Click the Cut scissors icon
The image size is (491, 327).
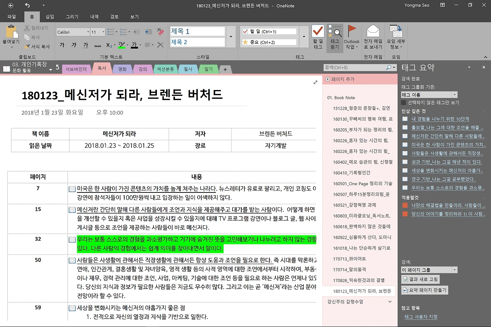(x=28, y=28)
